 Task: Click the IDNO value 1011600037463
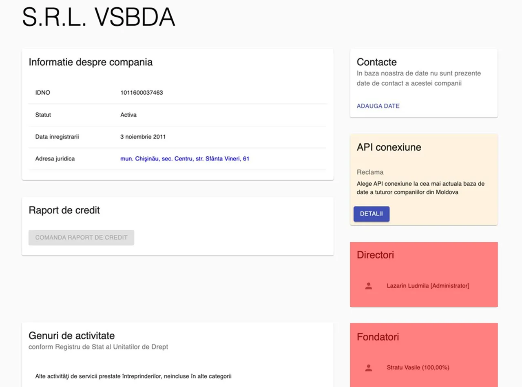[142, 93]
